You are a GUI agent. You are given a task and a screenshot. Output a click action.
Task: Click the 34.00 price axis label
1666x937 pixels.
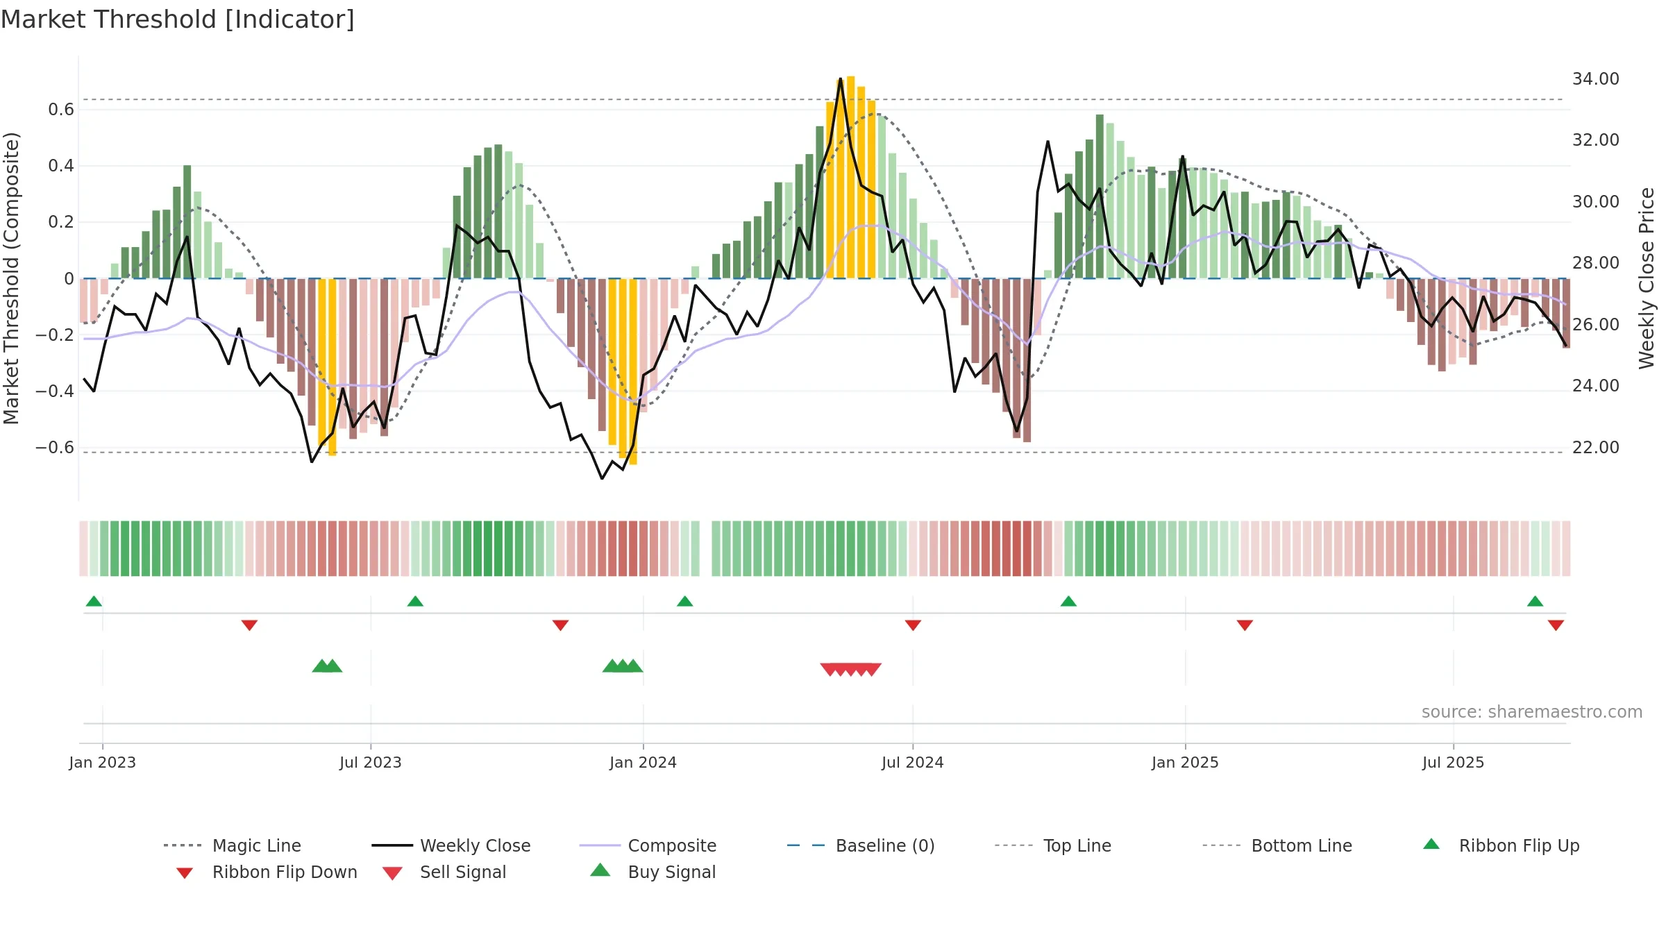click(1596, 79)
